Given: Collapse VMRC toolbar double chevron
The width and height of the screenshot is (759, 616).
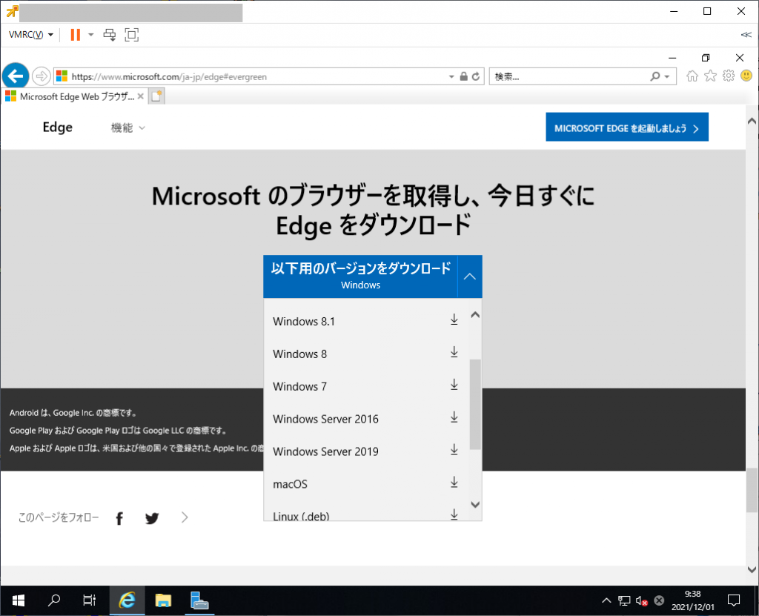Looking at the screenshot, I should (x=746, y=35).
